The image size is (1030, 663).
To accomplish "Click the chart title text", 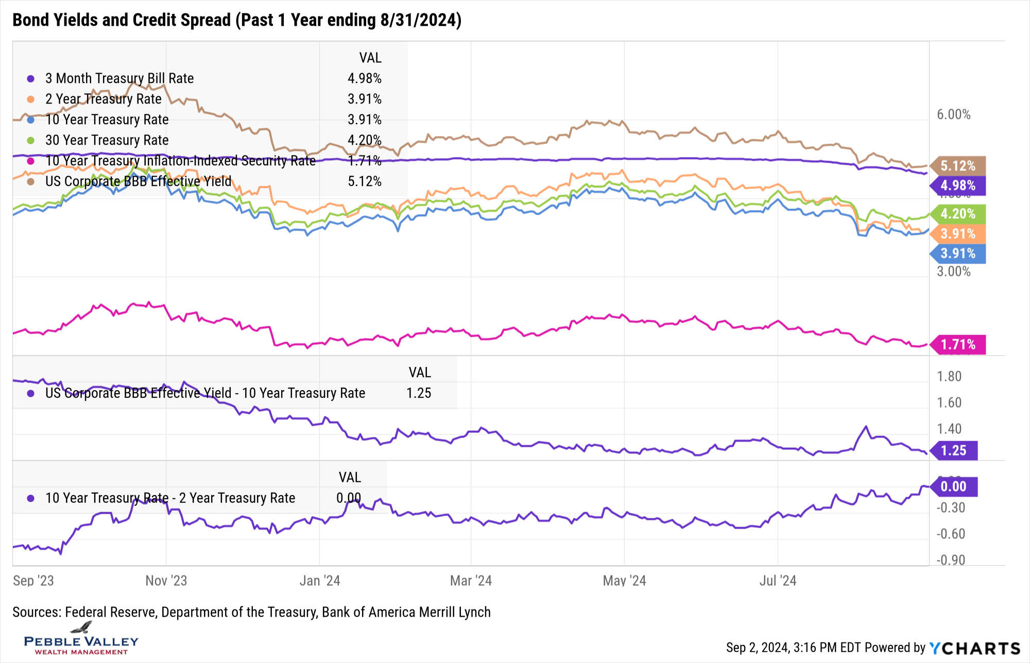I will (237, 20).
